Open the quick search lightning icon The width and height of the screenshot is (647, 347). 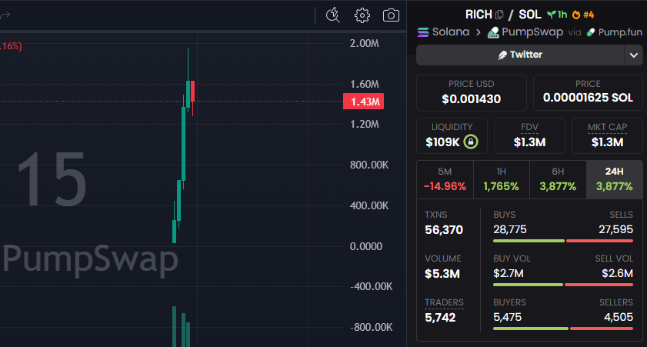pos(332,15)
